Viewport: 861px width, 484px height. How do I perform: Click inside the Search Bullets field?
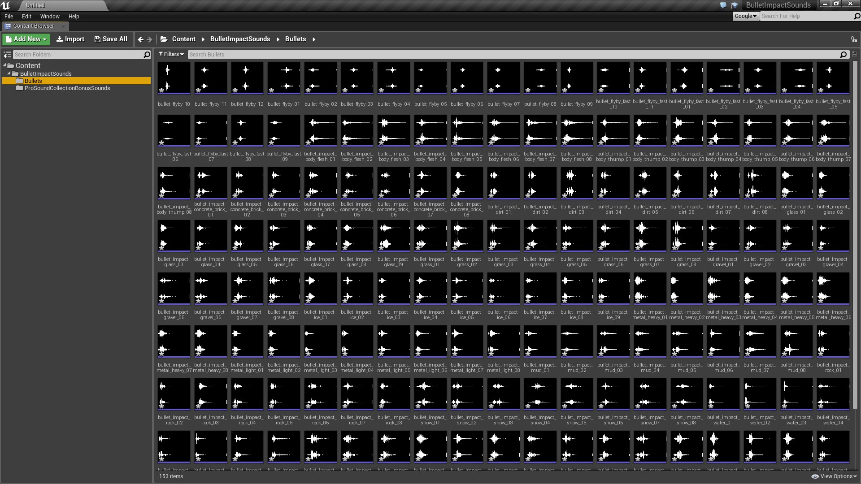point(314,54)
